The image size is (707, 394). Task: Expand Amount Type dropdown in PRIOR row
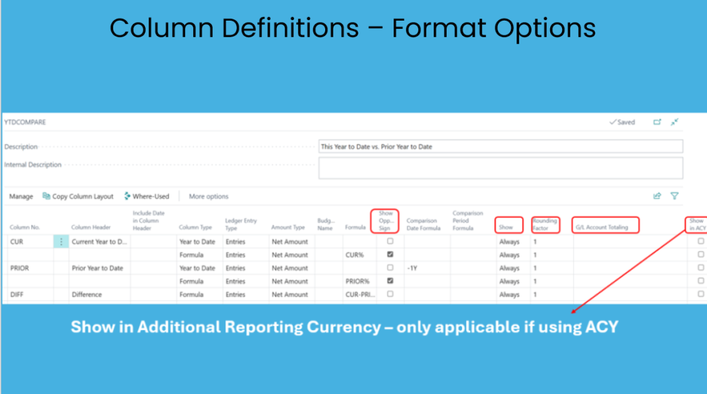[x=289, y=268]
